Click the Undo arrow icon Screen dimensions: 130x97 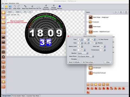pos(15,6)
